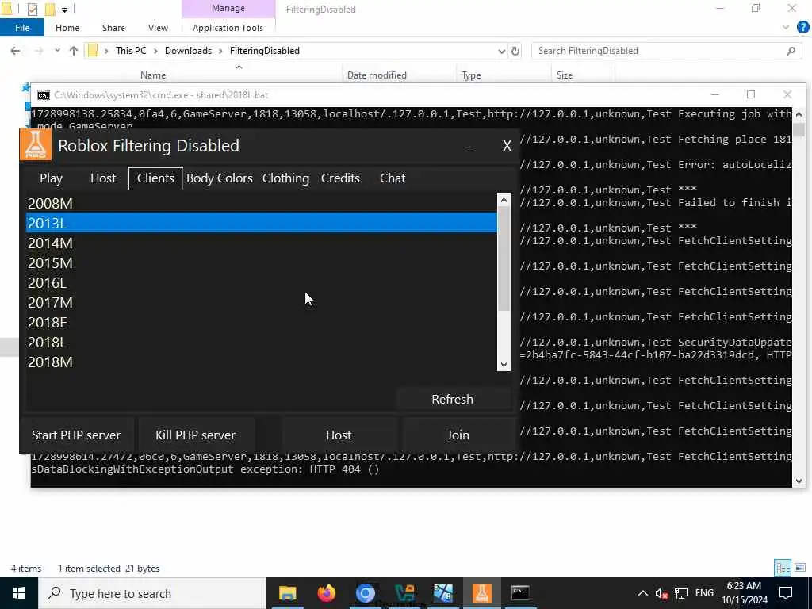Expand the Explorer ribbon chevron
812x609 pixels.
point(786,28)
